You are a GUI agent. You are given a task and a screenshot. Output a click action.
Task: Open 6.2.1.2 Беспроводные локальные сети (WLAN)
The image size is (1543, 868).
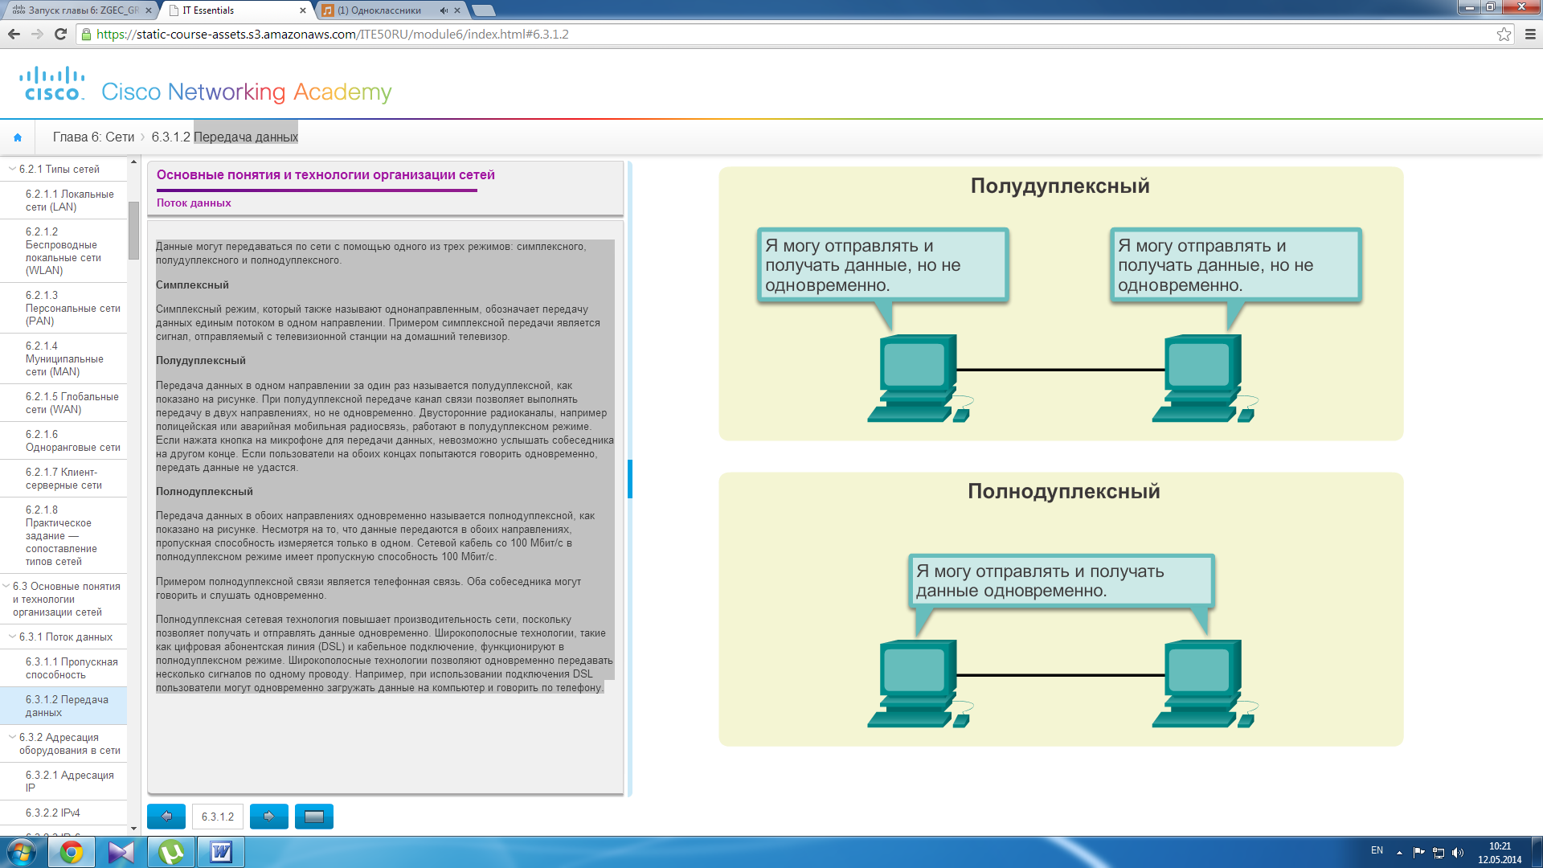click(x=63, y=252)
